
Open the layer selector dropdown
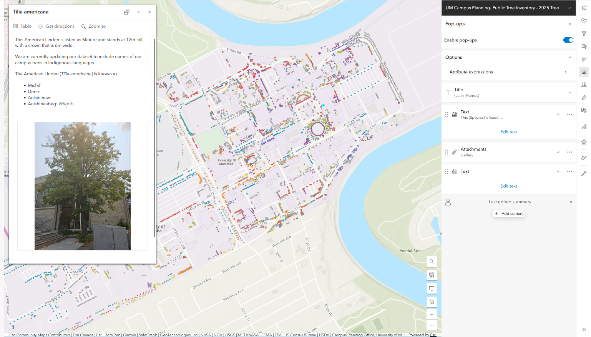point(569,8)
